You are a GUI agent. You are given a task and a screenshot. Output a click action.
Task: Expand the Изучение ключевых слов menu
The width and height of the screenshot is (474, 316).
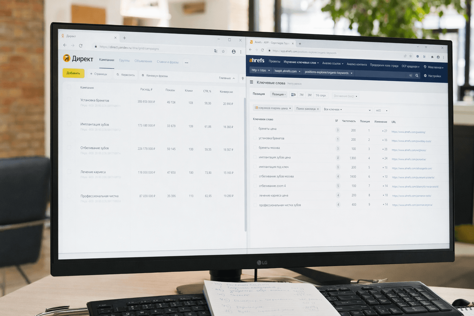301,62
